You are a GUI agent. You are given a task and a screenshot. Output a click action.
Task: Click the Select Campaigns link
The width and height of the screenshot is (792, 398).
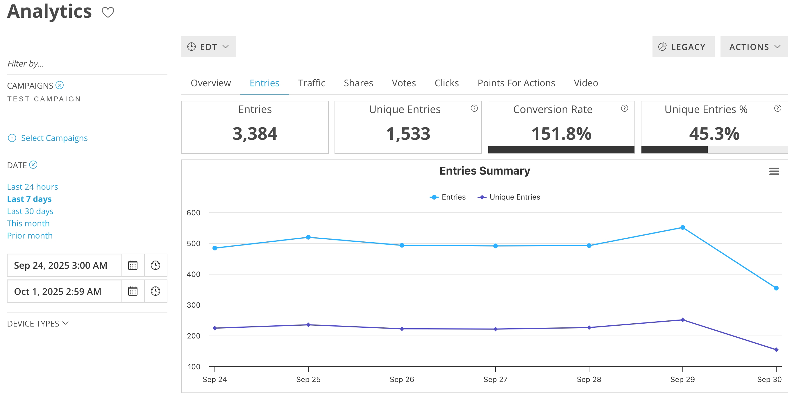point(54,138)
